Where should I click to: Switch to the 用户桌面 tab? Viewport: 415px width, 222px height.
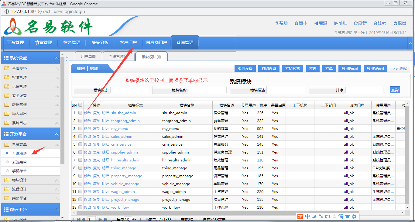88,56
